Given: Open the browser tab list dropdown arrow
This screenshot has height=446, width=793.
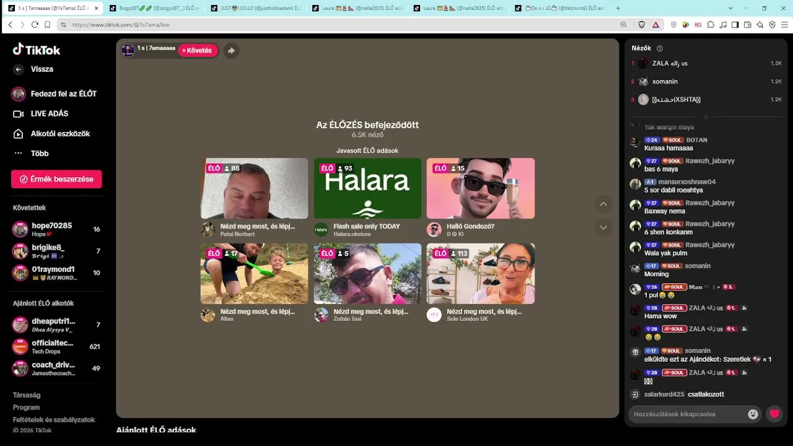Looking at the screenshot, I should click(x=730, y=8).
